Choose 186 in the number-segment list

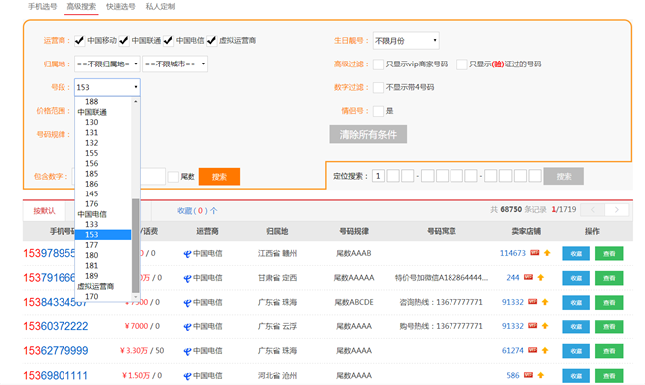pyautogui.click(x=103, y=184)
